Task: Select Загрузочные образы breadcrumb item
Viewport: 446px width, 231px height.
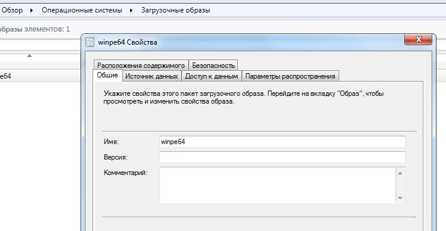Action: [176, 10]
